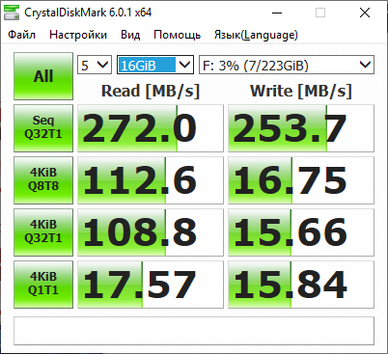Open the 16GiB test size dropdown
388x354 pixels.
(x=155, y=65)
